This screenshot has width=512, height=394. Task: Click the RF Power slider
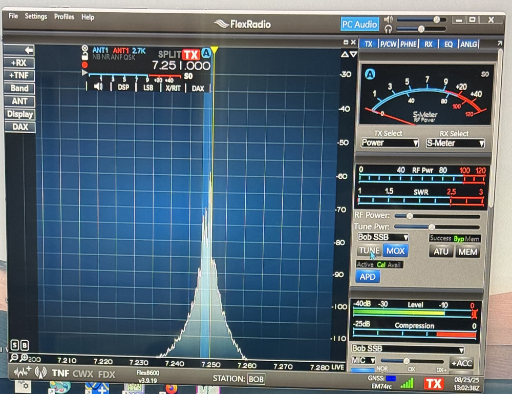coord(437,216)
